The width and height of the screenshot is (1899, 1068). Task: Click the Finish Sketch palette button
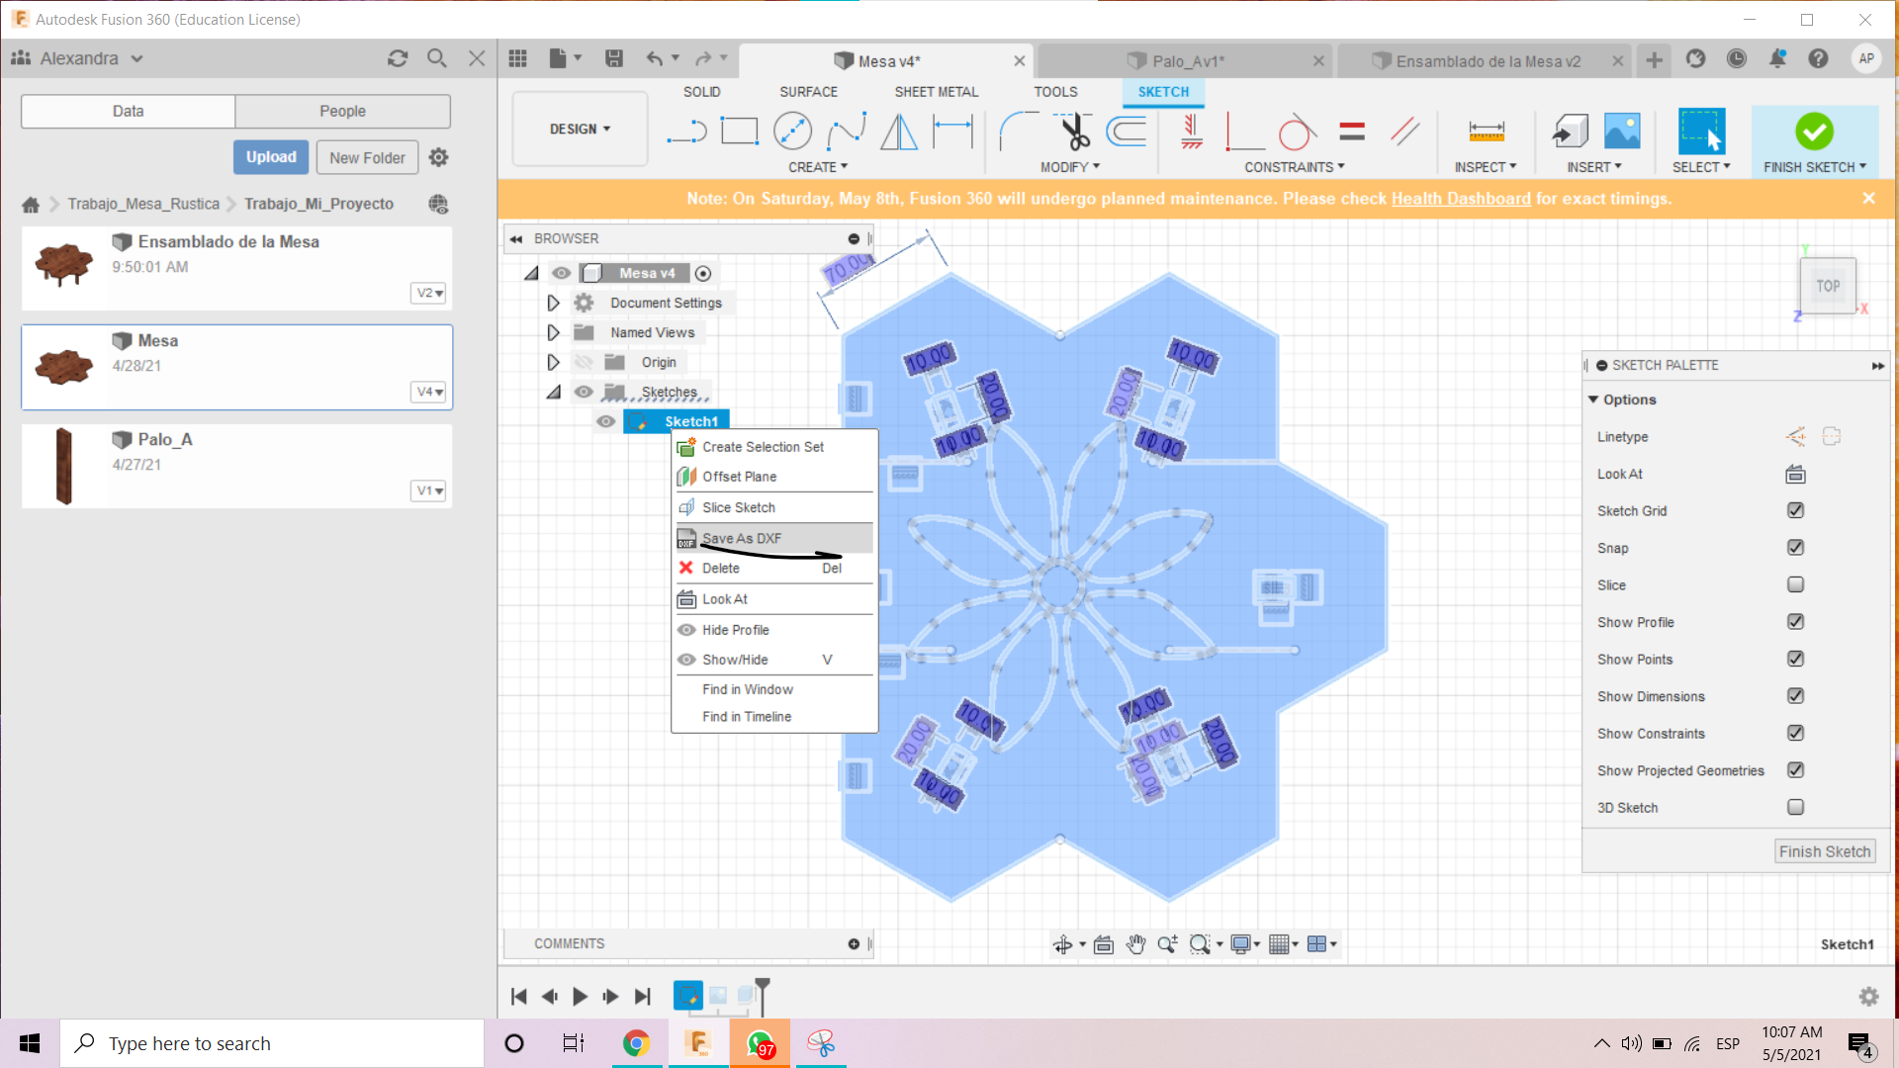point(1825,851)
